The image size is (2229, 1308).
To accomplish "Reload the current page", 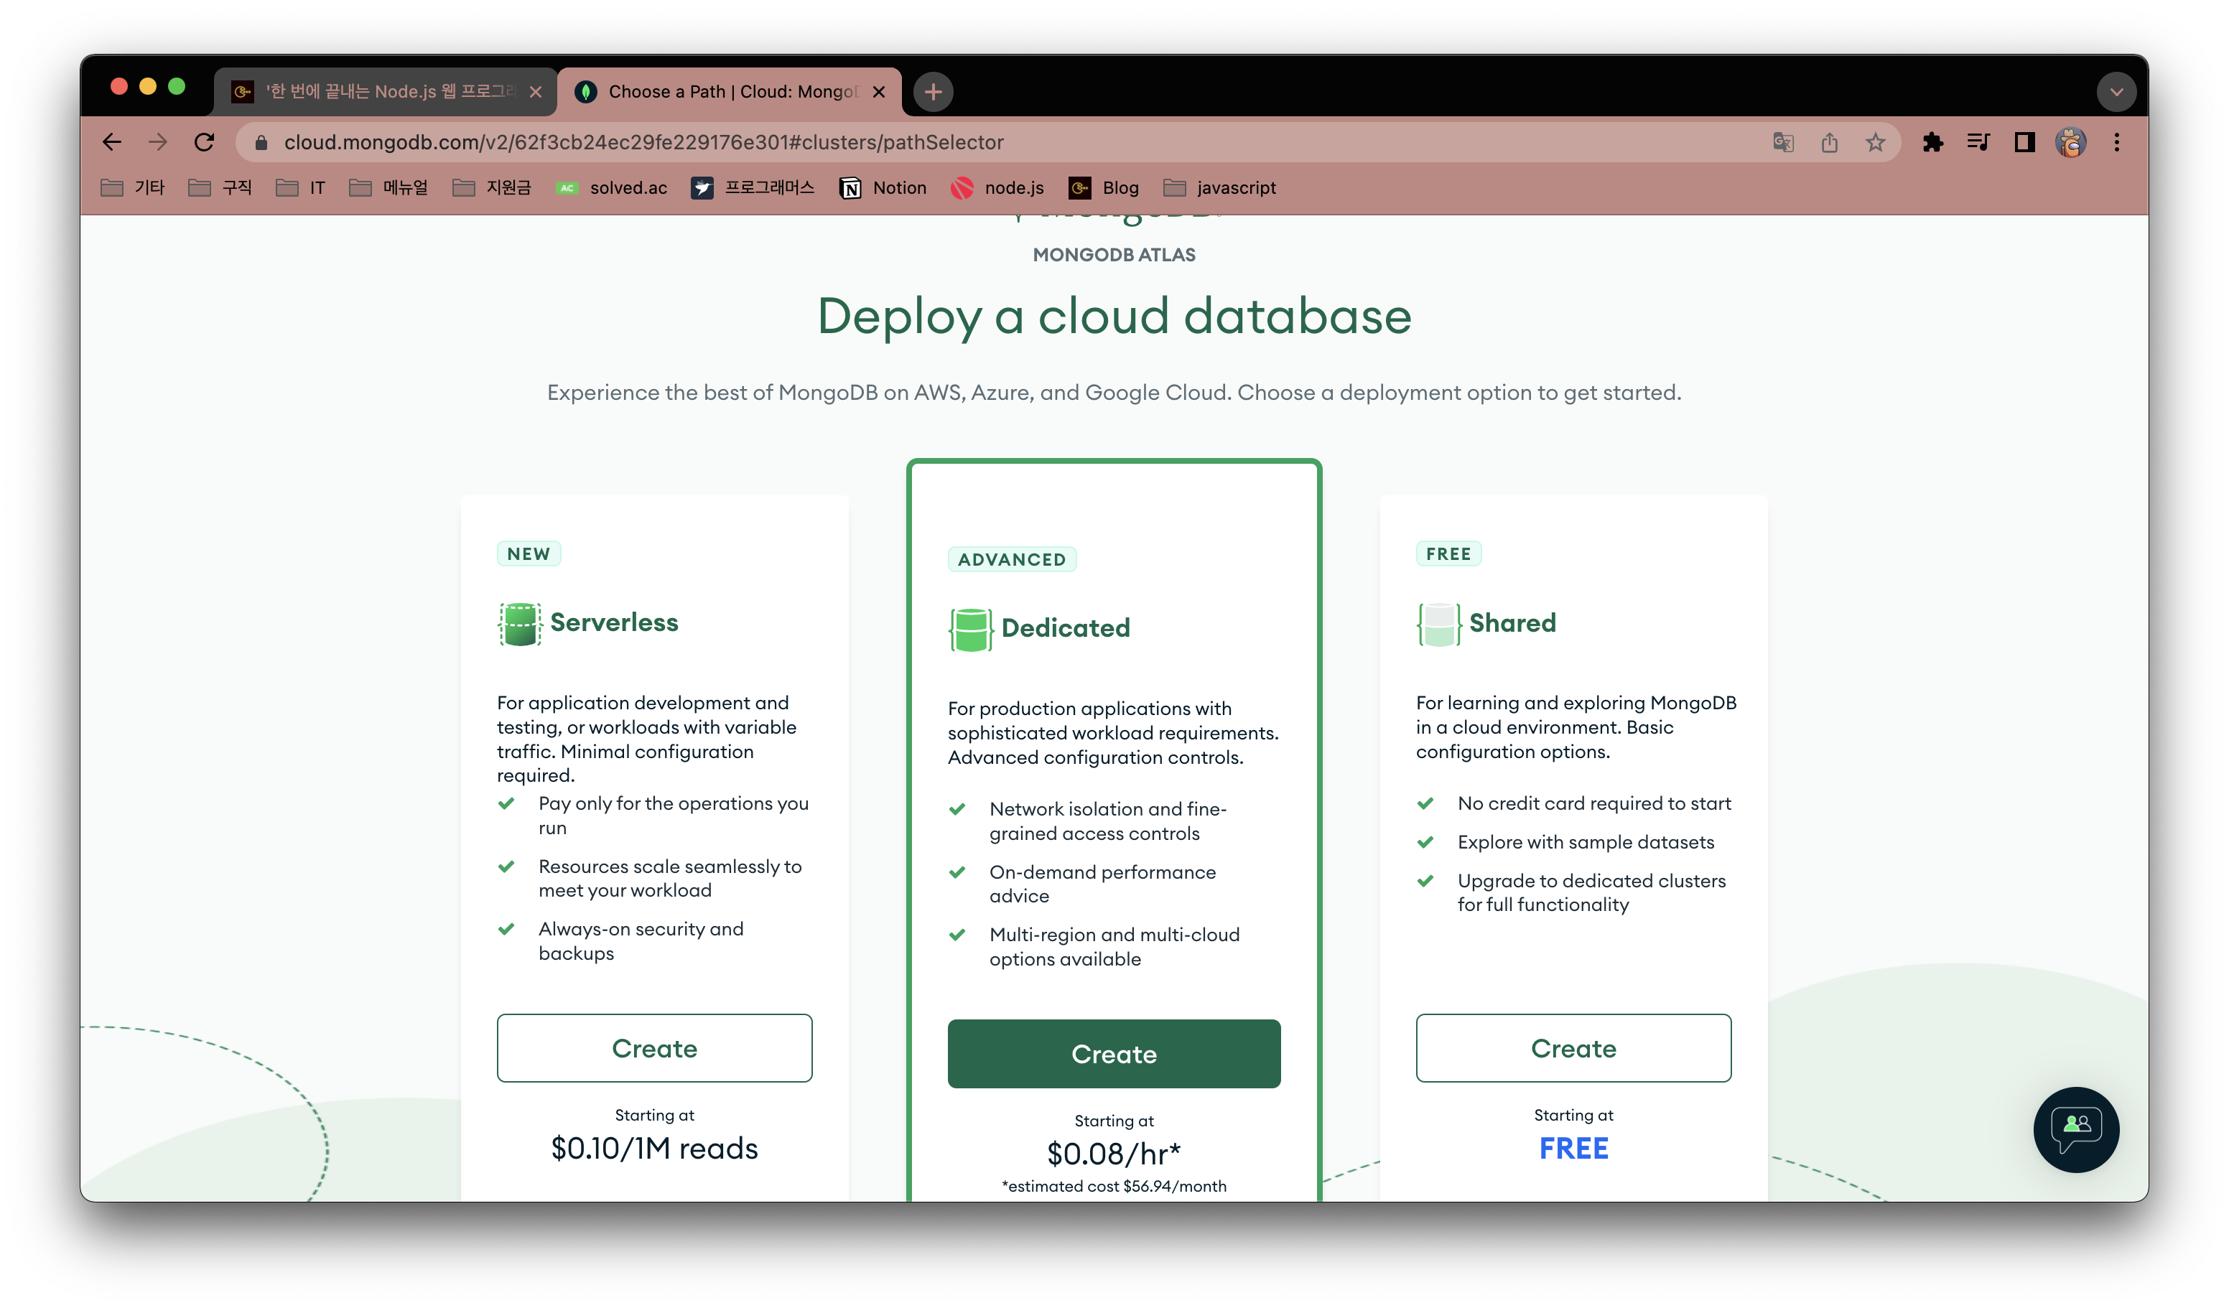I will [205, 141].
